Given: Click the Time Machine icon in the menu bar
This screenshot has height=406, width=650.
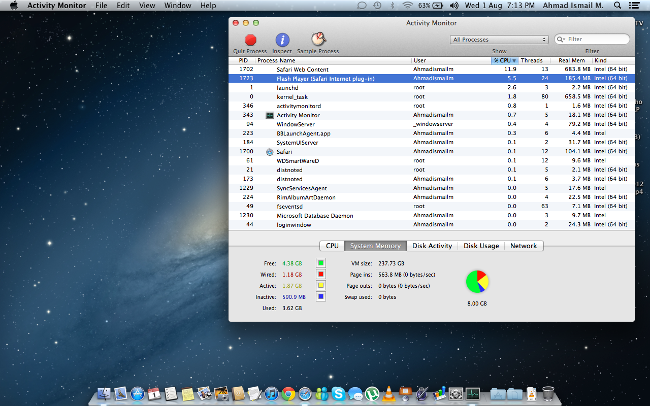Looking at the screenshot, I should [377, 6].
